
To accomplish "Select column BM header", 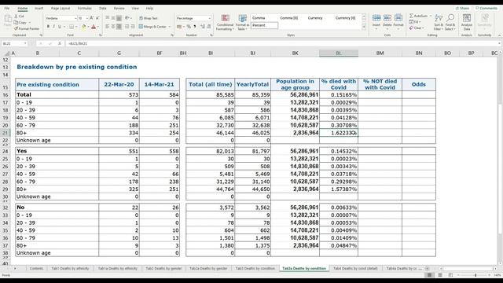I will tap(380, 53).
